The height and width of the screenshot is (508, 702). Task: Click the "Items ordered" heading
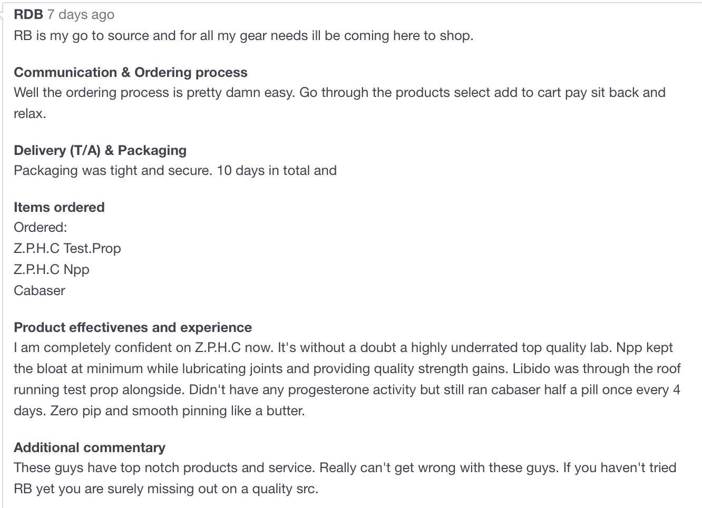[x=59, y=207]
